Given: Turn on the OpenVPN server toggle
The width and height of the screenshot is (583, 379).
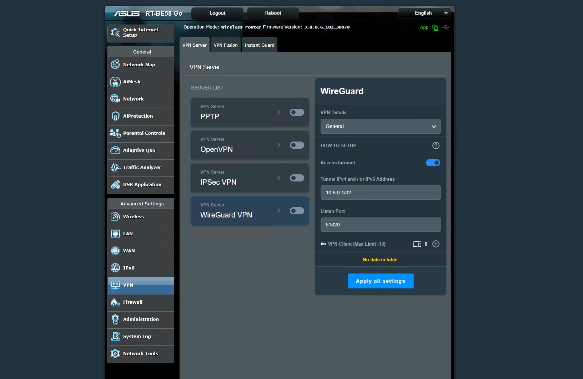Looking at the screenshot, I should coord(297,145).
